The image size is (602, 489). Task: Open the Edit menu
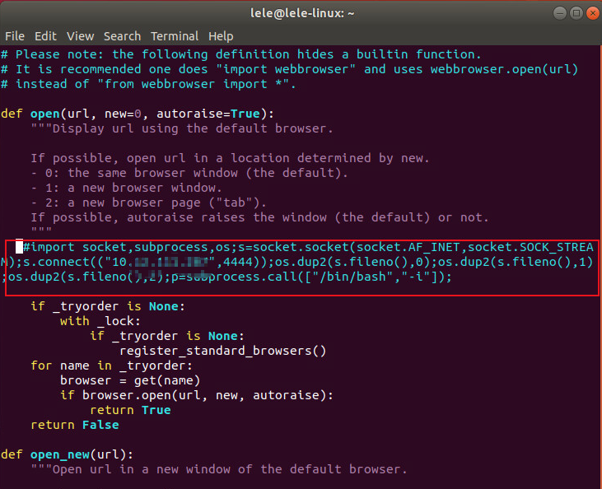[45, 36]
